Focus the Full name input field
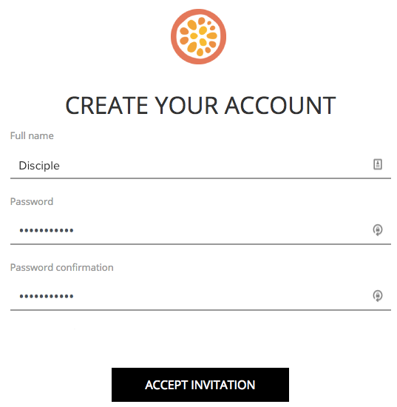This screenshot has width=397, height=407. tap(200, 165)
